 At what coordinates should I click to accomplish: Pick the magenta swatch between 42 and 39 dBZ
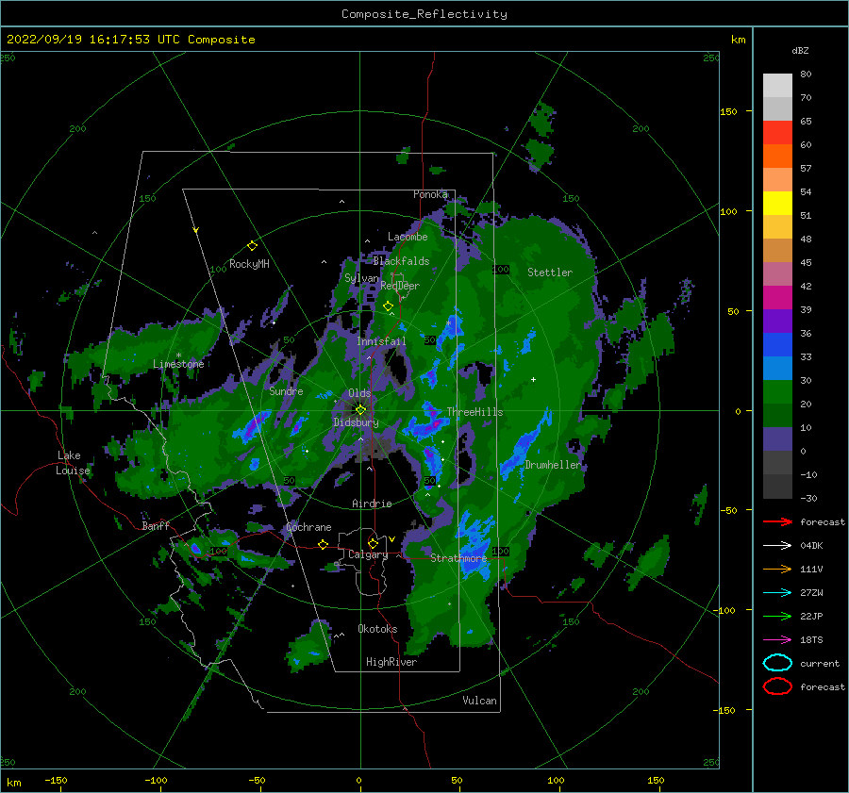point(777,297)
